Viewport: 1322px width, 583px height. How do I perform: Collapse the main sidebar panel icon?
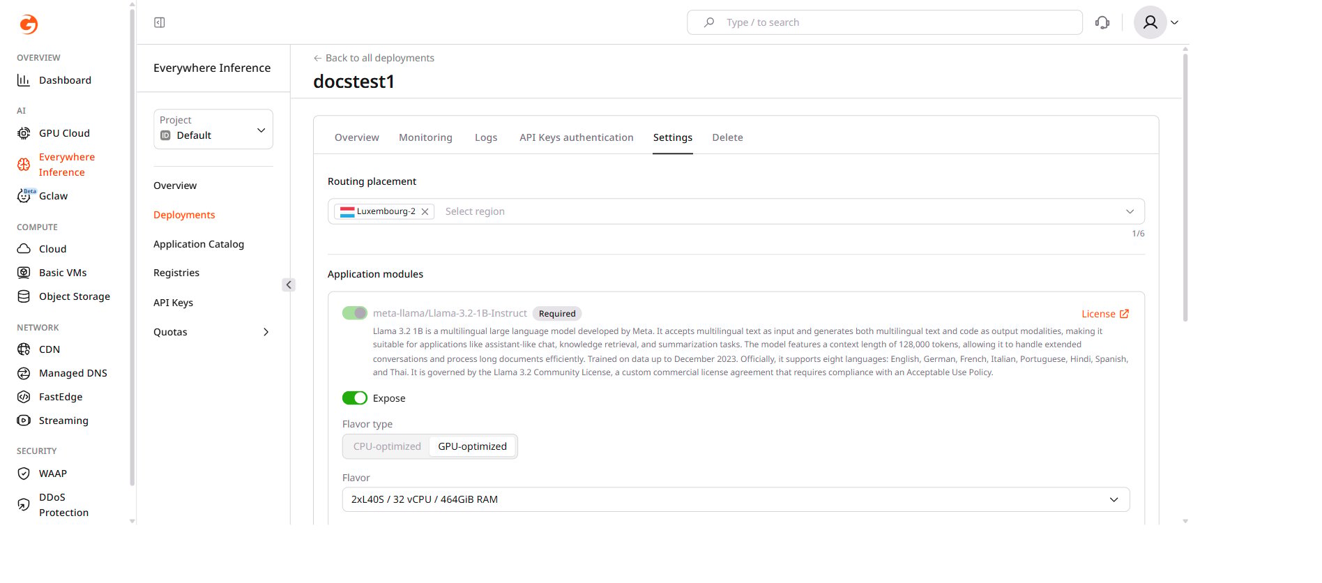[160, 22]
